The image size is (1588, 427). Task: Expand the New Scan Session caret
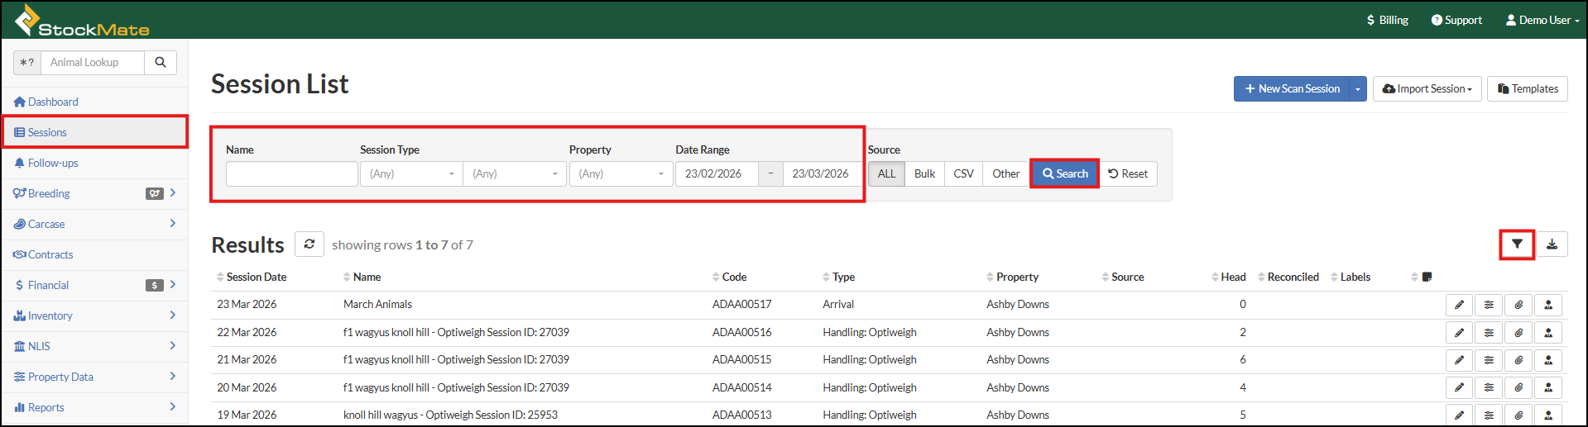(1358, 89)
